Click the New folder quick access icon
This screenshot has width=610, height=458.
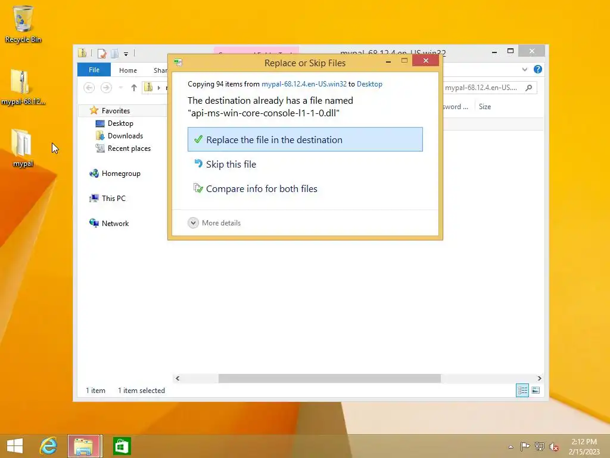[x=115, y=53]
